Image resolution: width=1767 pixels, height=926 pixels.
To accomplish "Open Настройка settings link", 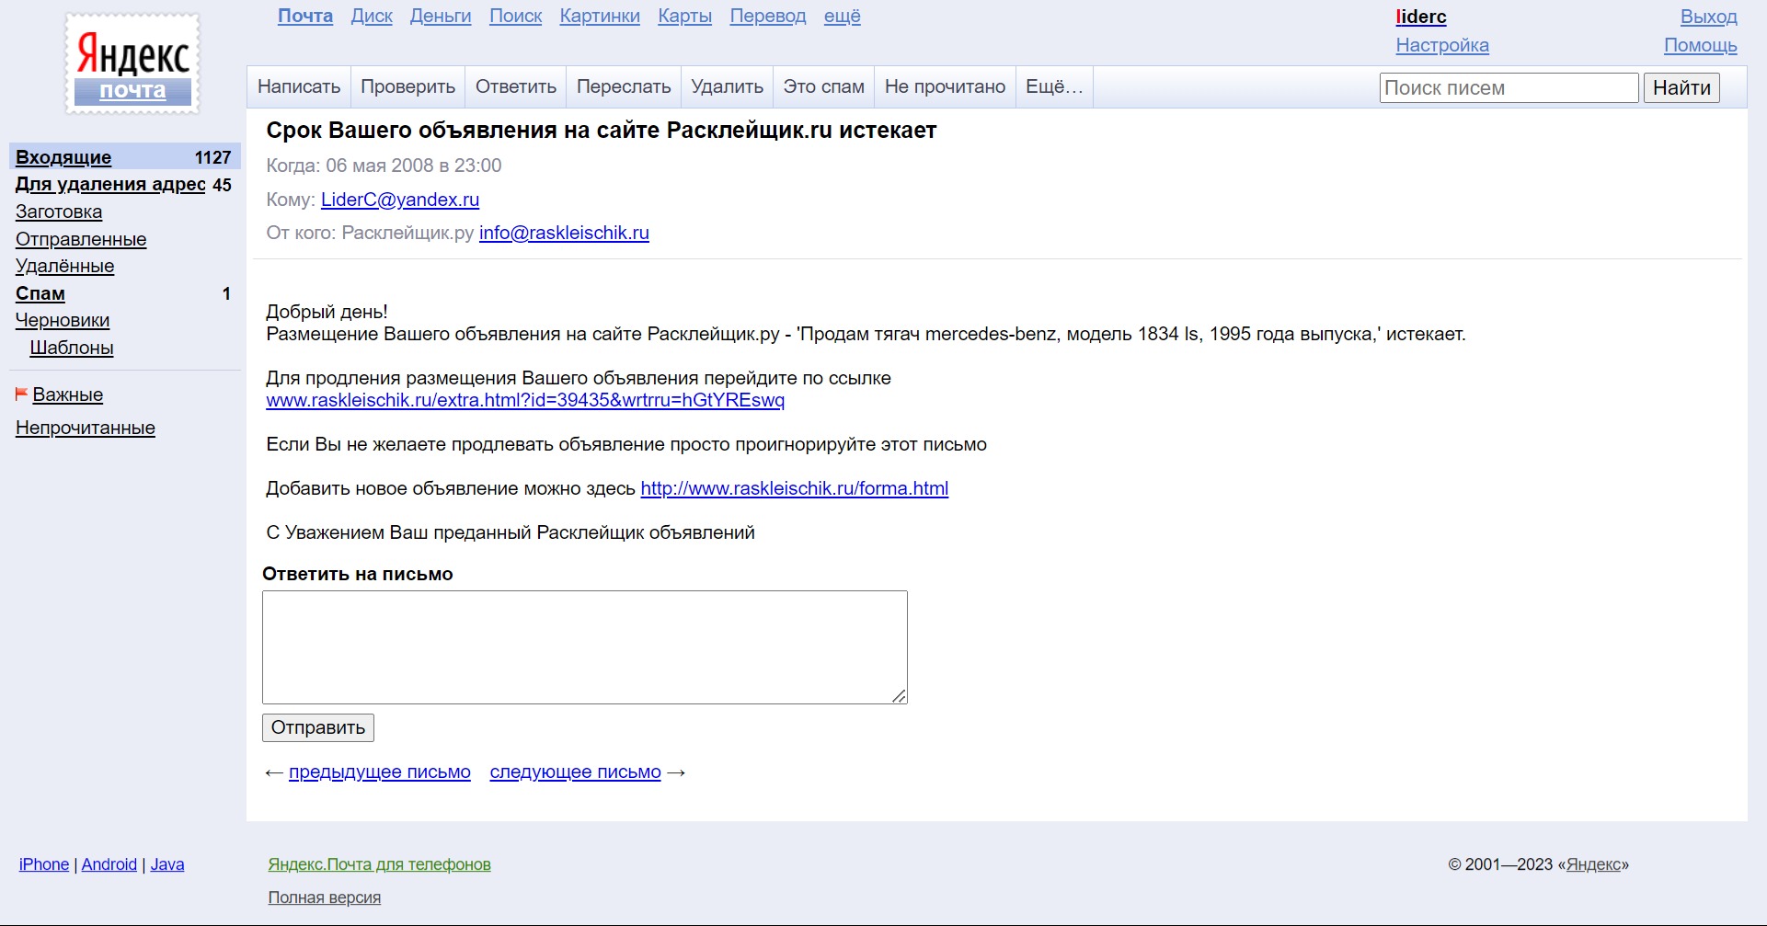I will click(x=1442, y=45).
